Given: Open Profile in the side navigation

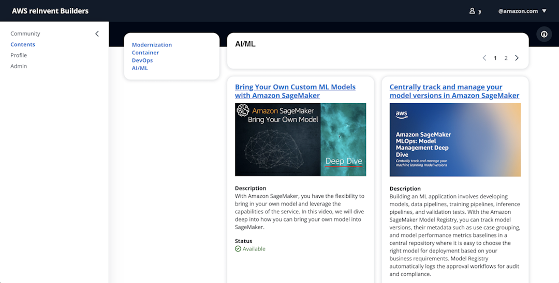Looking at the screenshot, I should 19,55.
